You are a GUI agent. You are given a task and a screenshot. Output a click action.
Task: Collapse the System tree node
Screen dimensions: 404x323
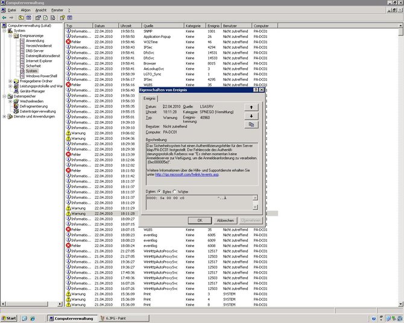coord(4,31)
